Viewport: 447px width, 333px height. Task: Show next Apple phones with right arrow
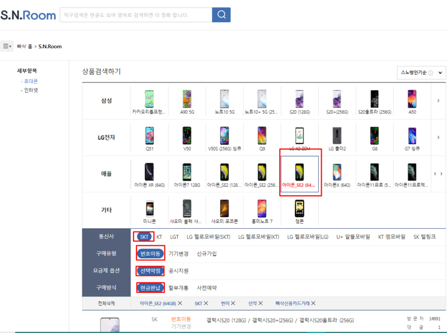441,173
